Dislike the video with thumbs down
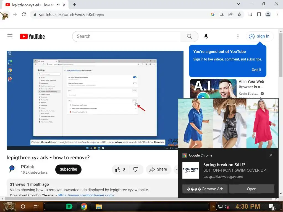This screenshot has width=283, height=212. 136,169
